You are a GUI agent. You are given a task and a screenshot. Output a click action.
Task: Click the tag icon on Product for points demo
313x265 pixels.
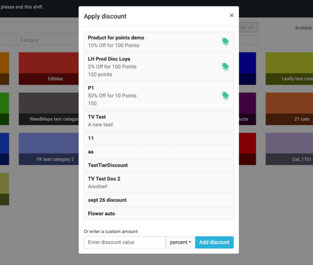pos(225,41)
